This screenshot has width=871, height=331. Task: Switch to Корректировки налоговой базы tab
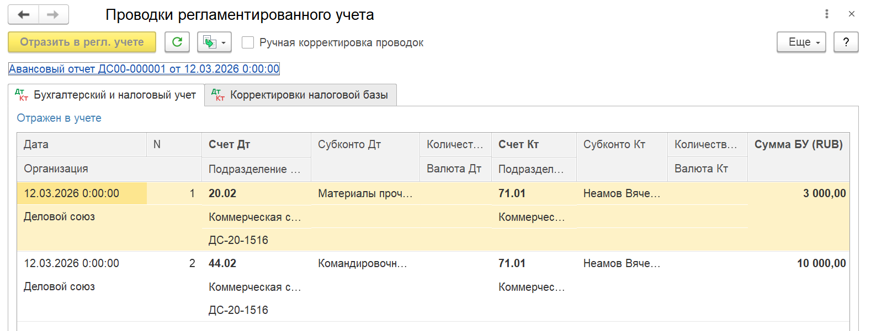tap(301, 95)
